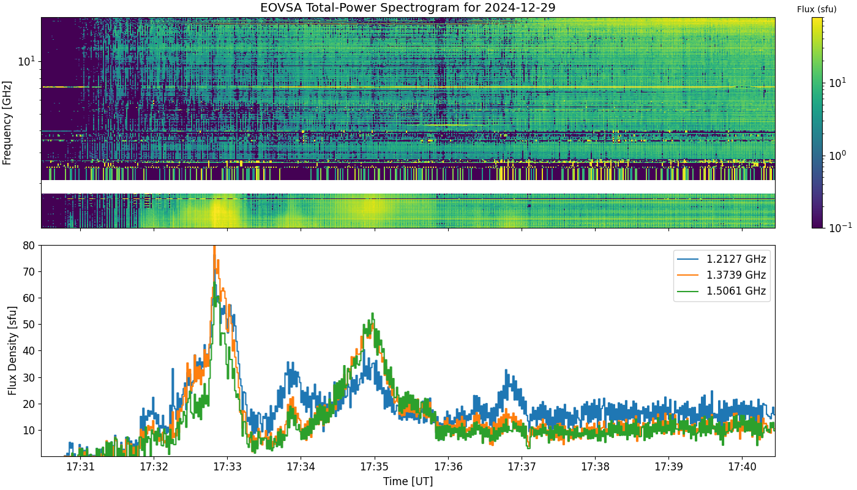Click the 40 flux density tick label

point(30,351)
